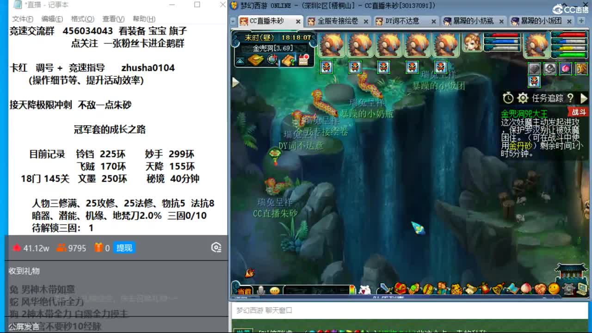Open the chat emoji bubble icon

[x=275, y=290]
